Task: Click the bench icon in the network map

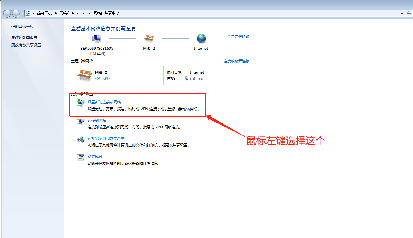Action: point(149,38)
